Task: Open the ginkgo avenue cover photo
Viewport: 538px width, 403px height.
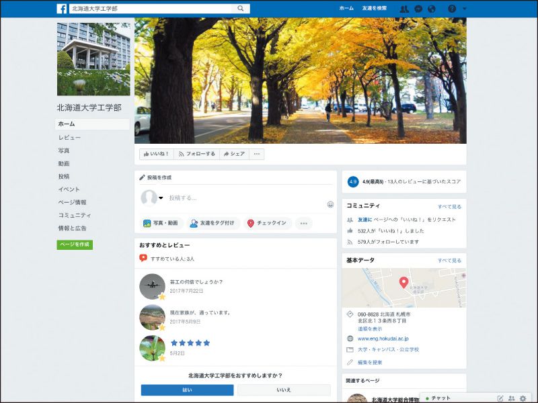Action: coord(300,81)
